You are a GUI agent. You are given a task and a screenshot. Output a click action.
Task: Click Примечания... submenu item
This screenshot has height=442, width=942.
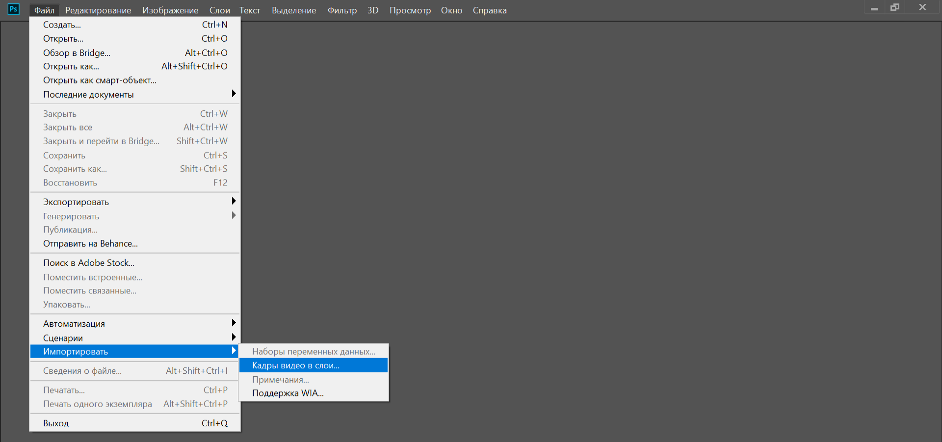point(314,379)
